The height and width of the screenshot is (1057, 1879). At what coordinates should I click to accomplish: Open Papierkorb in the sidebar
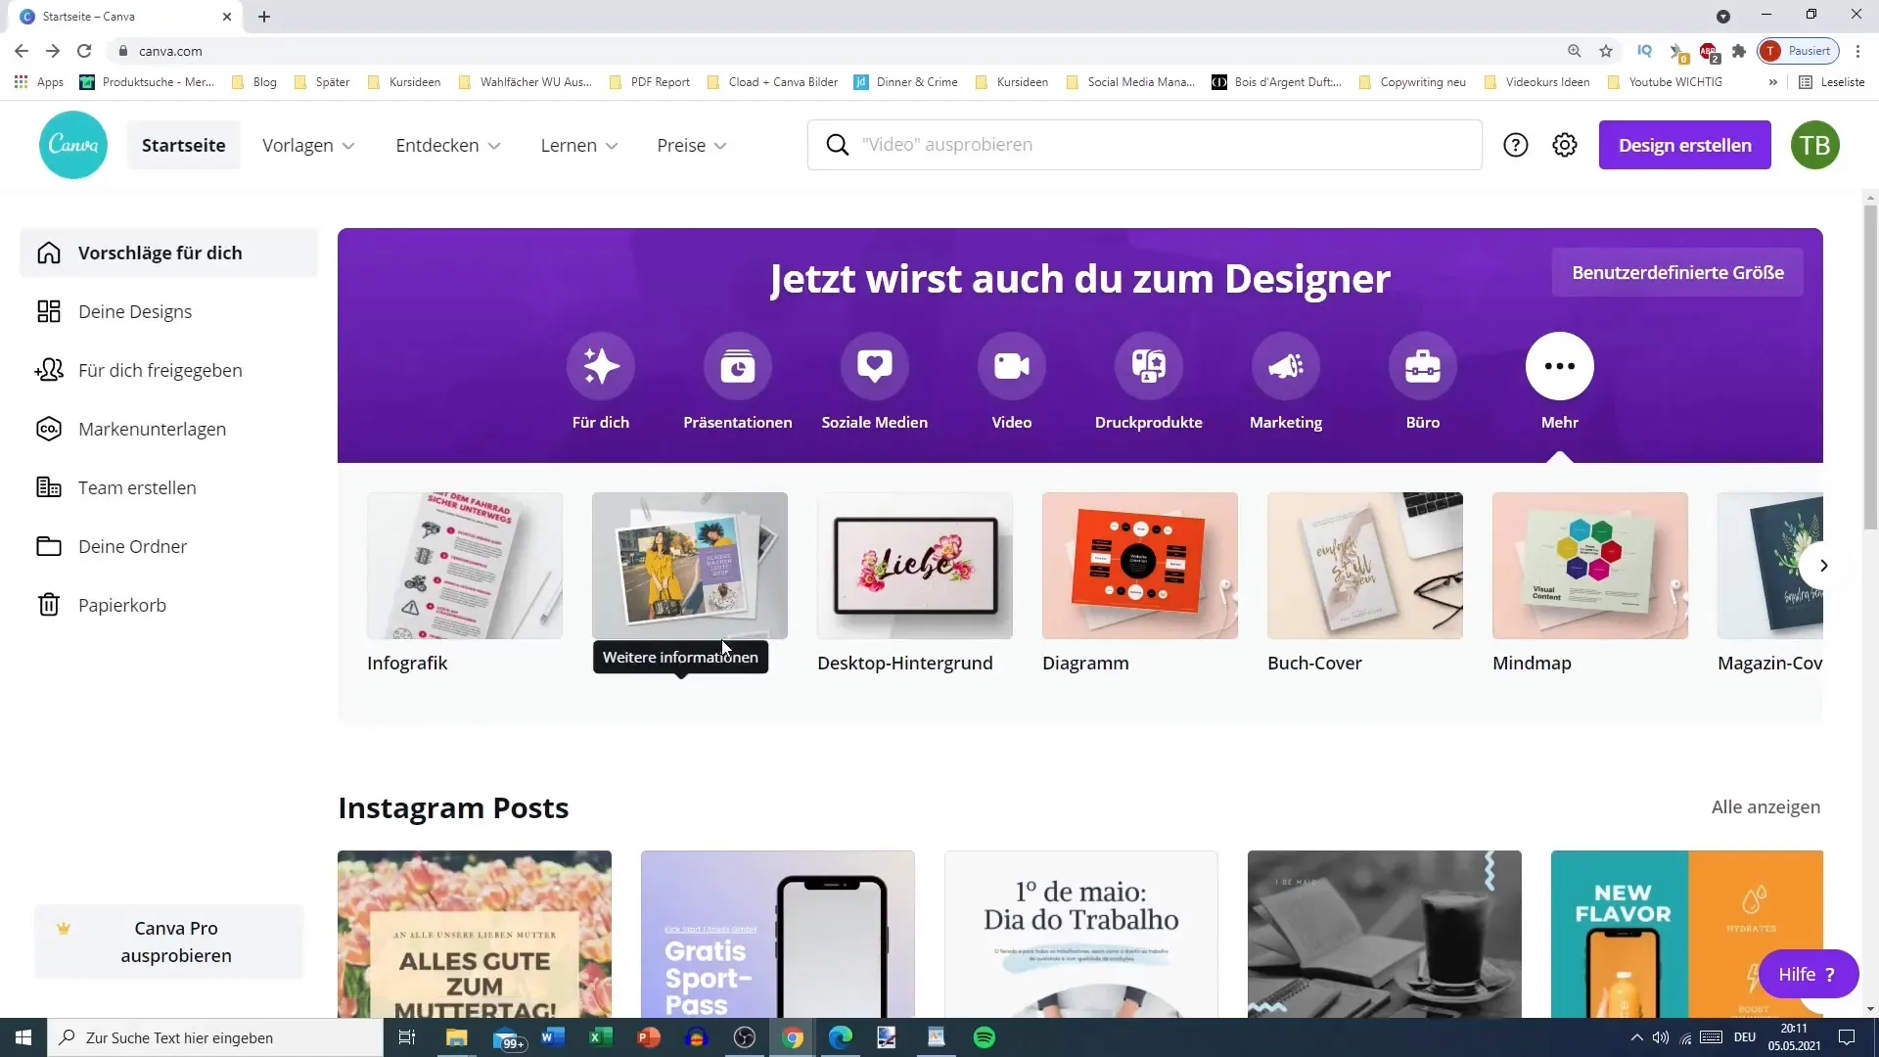click(x=168, y=605)
